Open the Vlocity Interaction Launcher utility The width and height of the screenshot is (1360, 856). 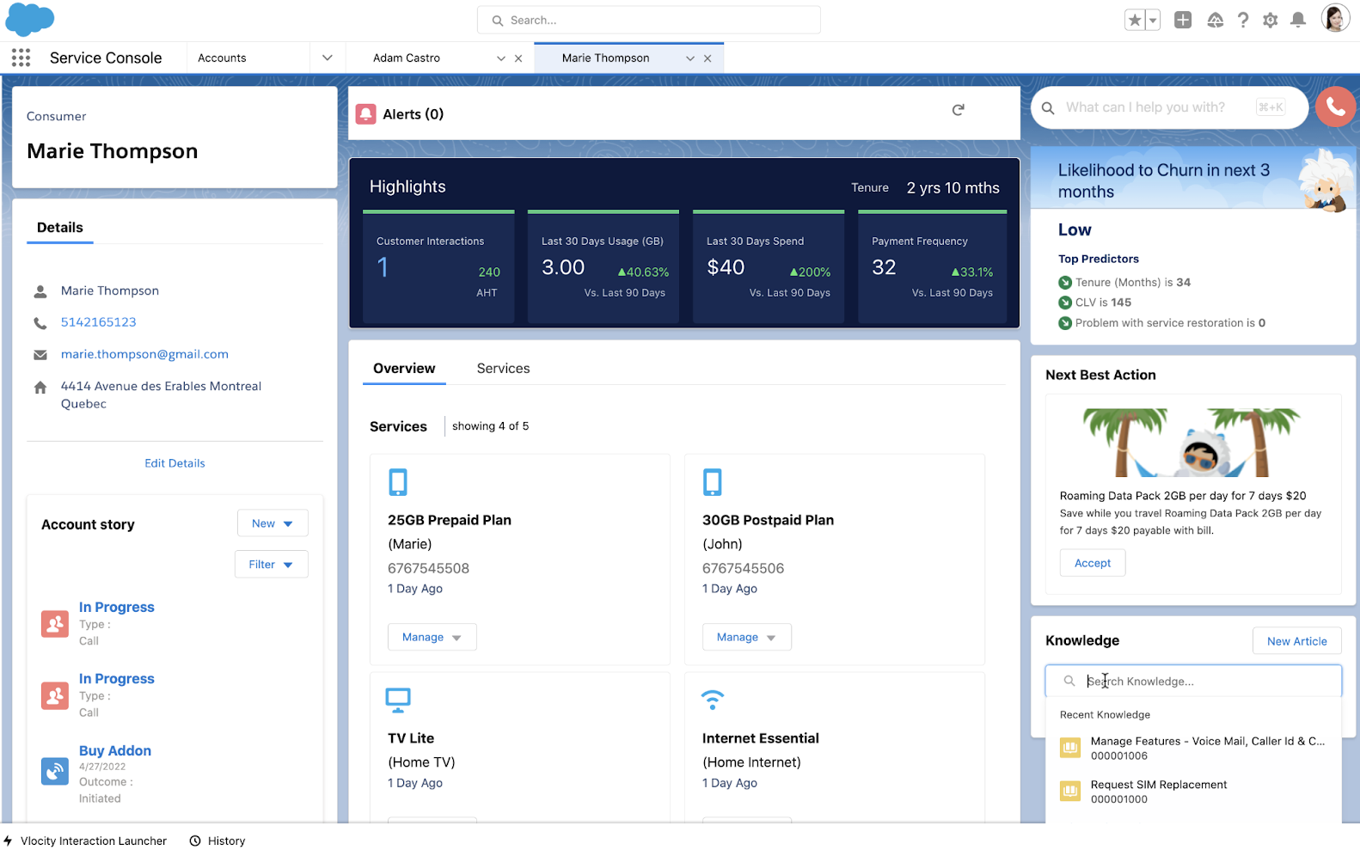tap(86, 841)
